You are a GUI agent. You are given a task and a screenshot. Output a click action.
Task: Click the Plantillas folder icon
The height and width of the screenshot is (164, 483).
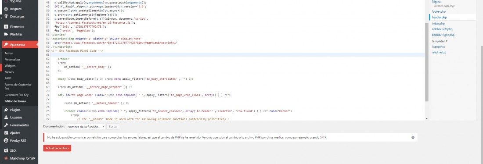pyautogui.click(x=6, y=34)
